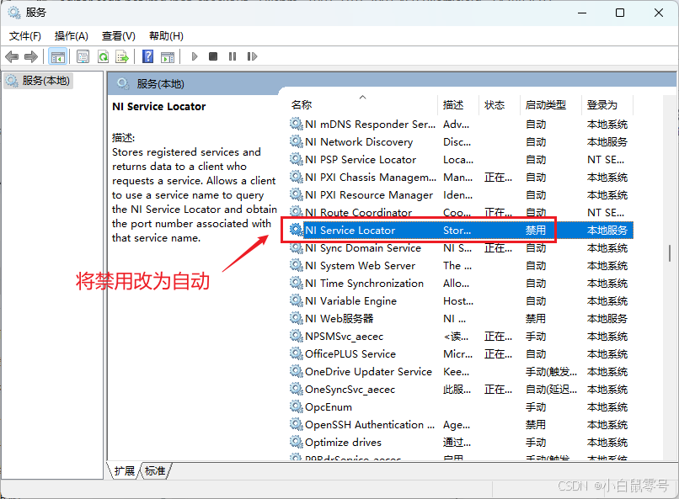Restart the service with the restart icon

tap(253, 56)
